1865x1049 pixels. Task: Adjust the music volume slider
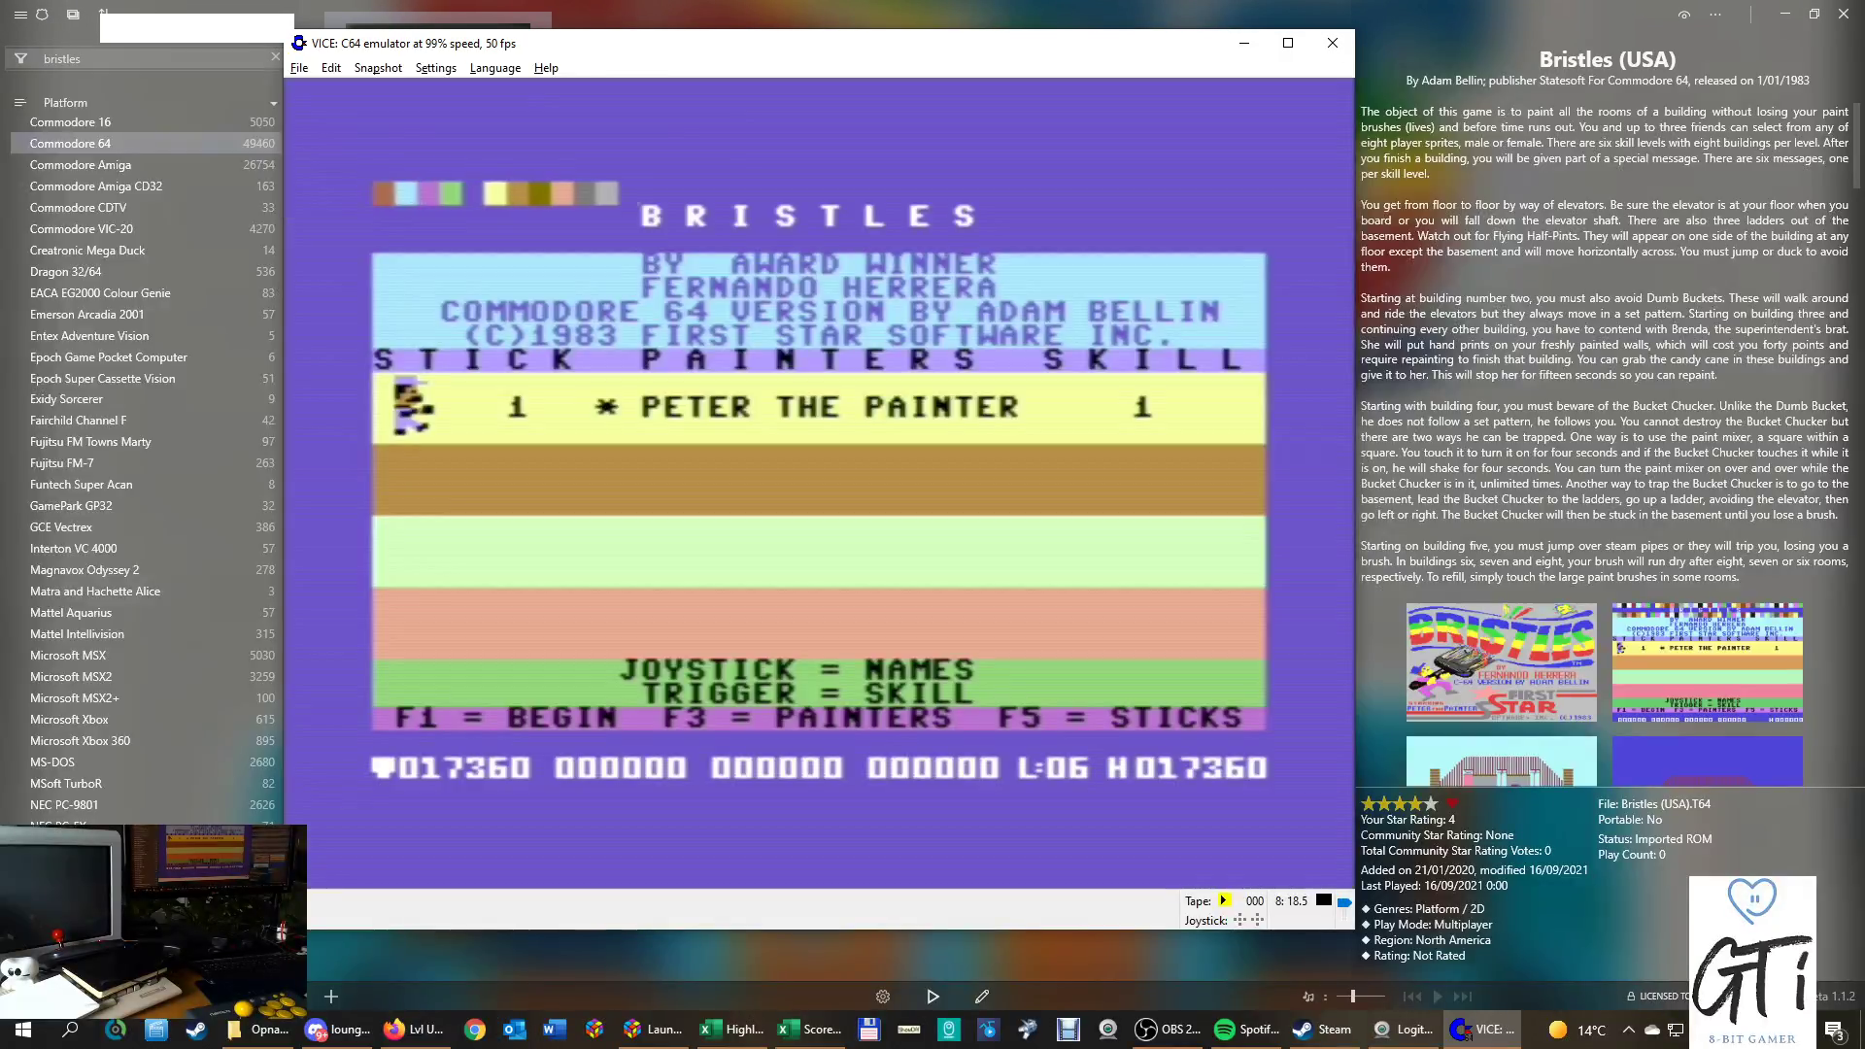(1353, 997)
